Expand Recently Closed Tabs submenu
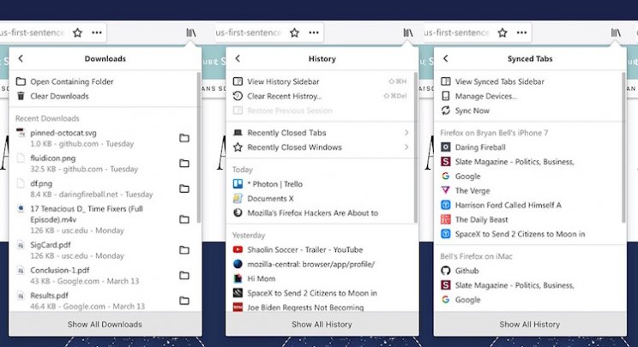 click(320, 133)
